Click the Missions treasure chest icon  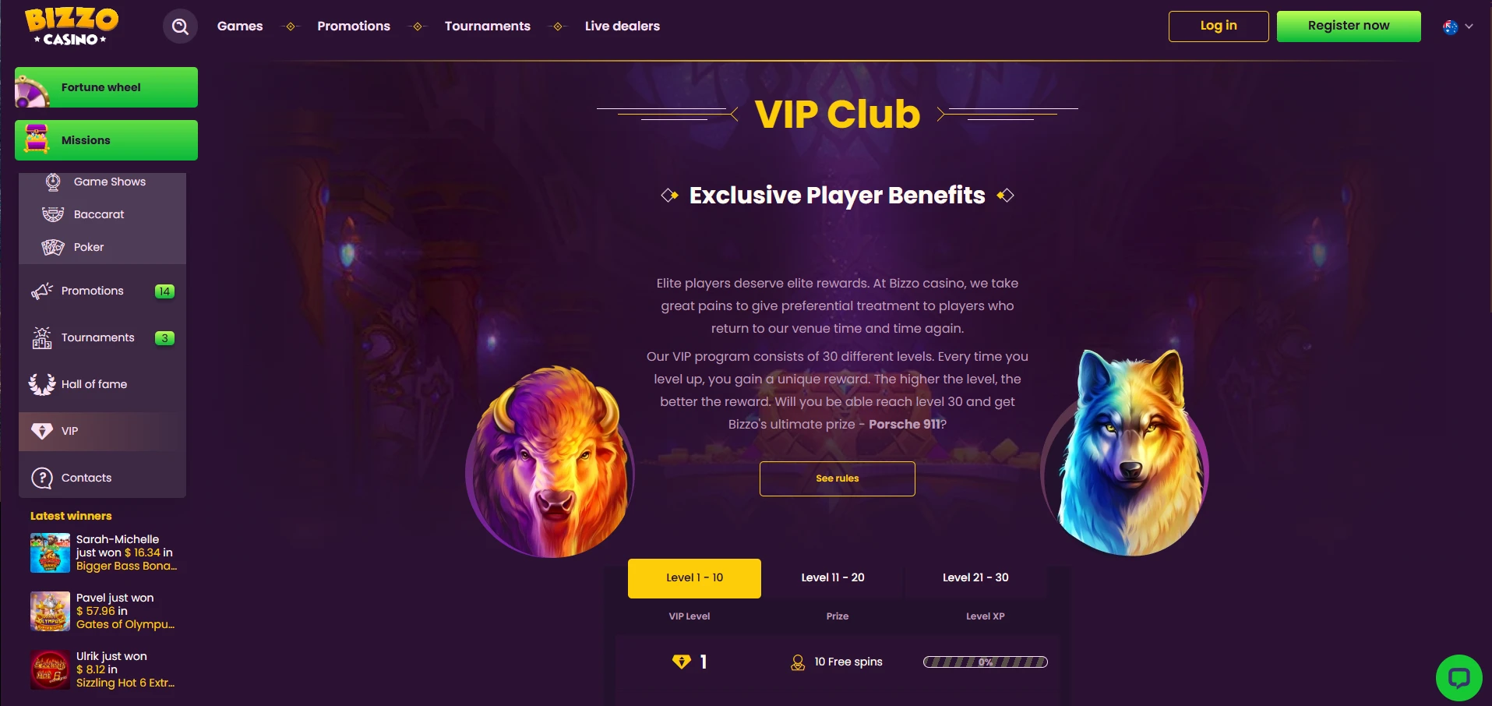tap(37, 139)
